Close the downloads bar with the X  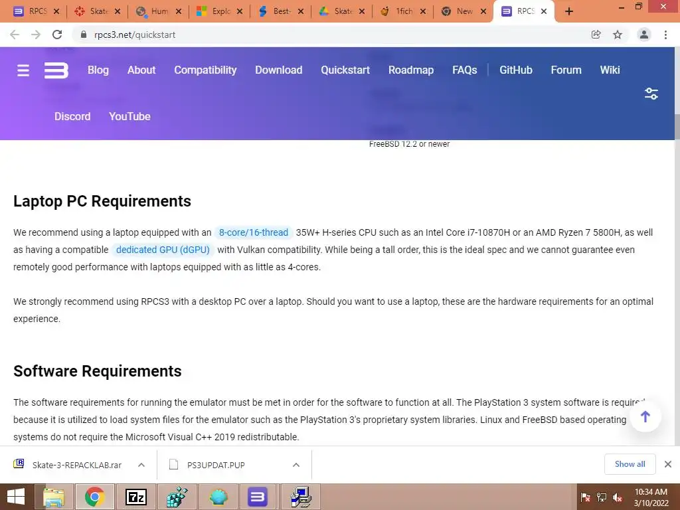click(x=668, y=464)
